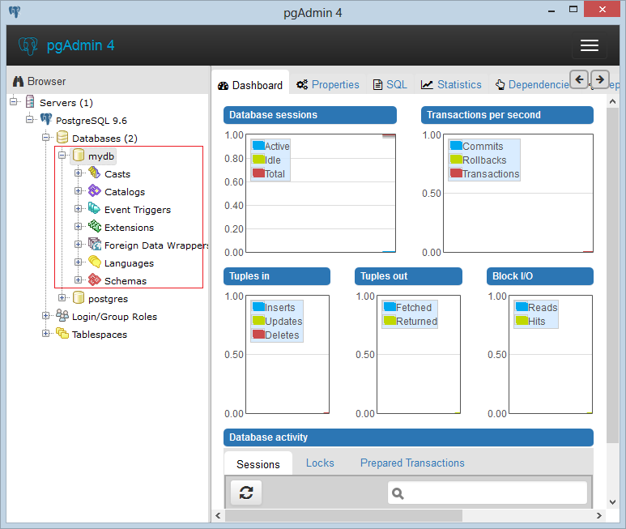
Task: Collapse the PostgreSQL 9.6 server node
Action: (30, 119)
